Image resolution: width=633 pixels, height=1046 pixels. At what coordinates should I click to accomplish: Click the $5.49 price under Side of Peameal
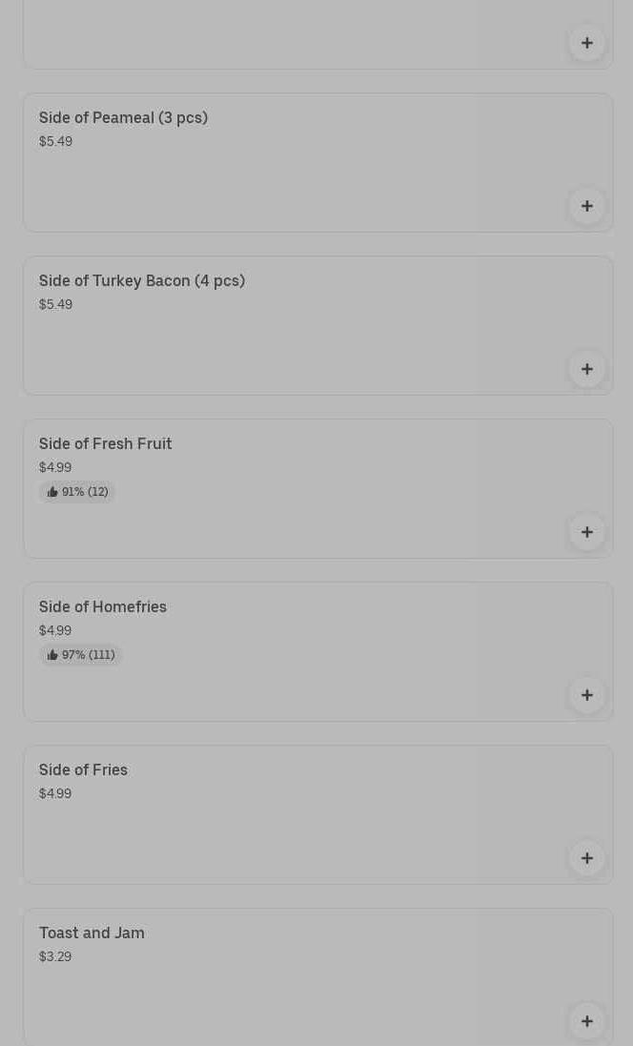(55, 141)
